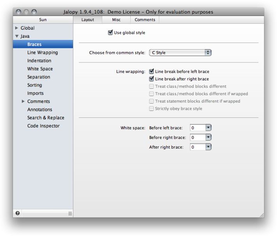Viewport: 277px width, 236px height.
Task: Click the After right brace value field
Action: click(x=198, y=147)
